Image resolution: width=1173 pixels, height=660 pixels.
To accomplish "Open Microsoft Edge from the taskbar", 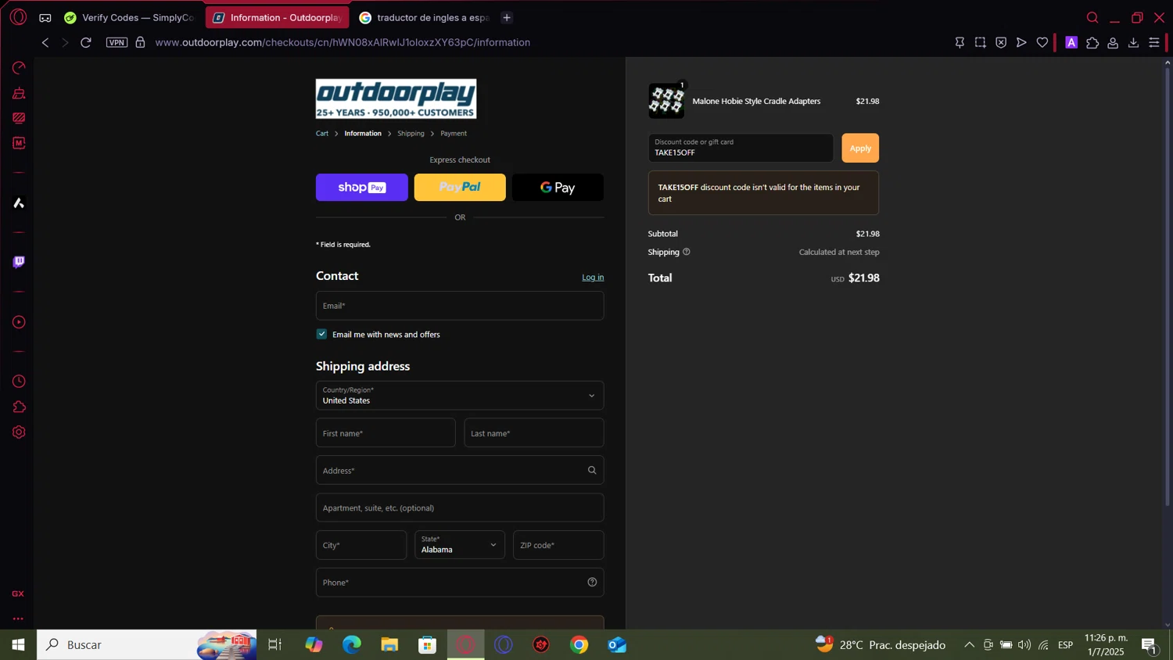I will 352,645.
